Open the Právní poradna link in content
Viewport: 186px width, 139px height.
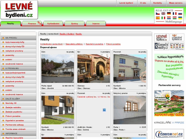113,44
